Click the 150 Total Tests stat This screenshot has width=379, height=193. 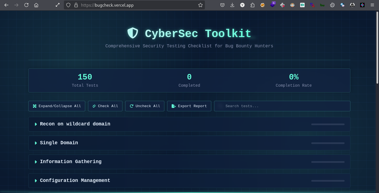(x=85, y=80)
